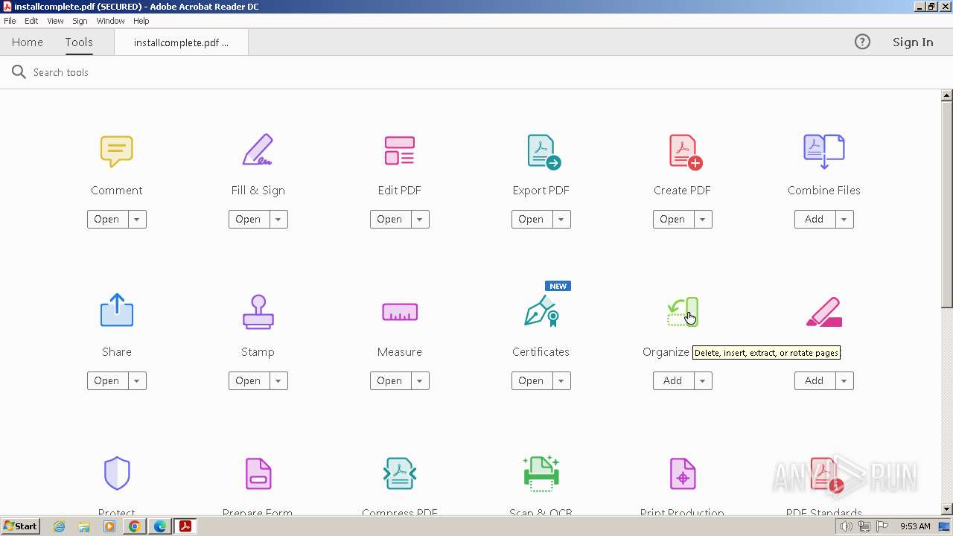This screenshot has width=953, height=536.
Task: Select the Stamp tool icon
Action: click(x=258, y=312)
